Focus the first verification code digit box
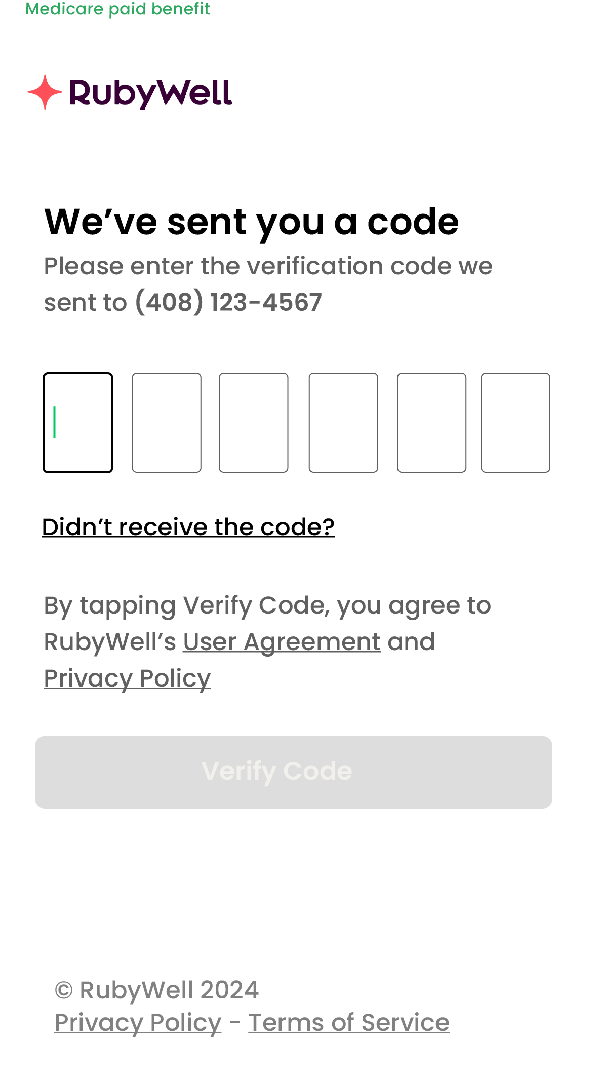The height and width of the screenshot is (1078, 597). pos(78,422)
